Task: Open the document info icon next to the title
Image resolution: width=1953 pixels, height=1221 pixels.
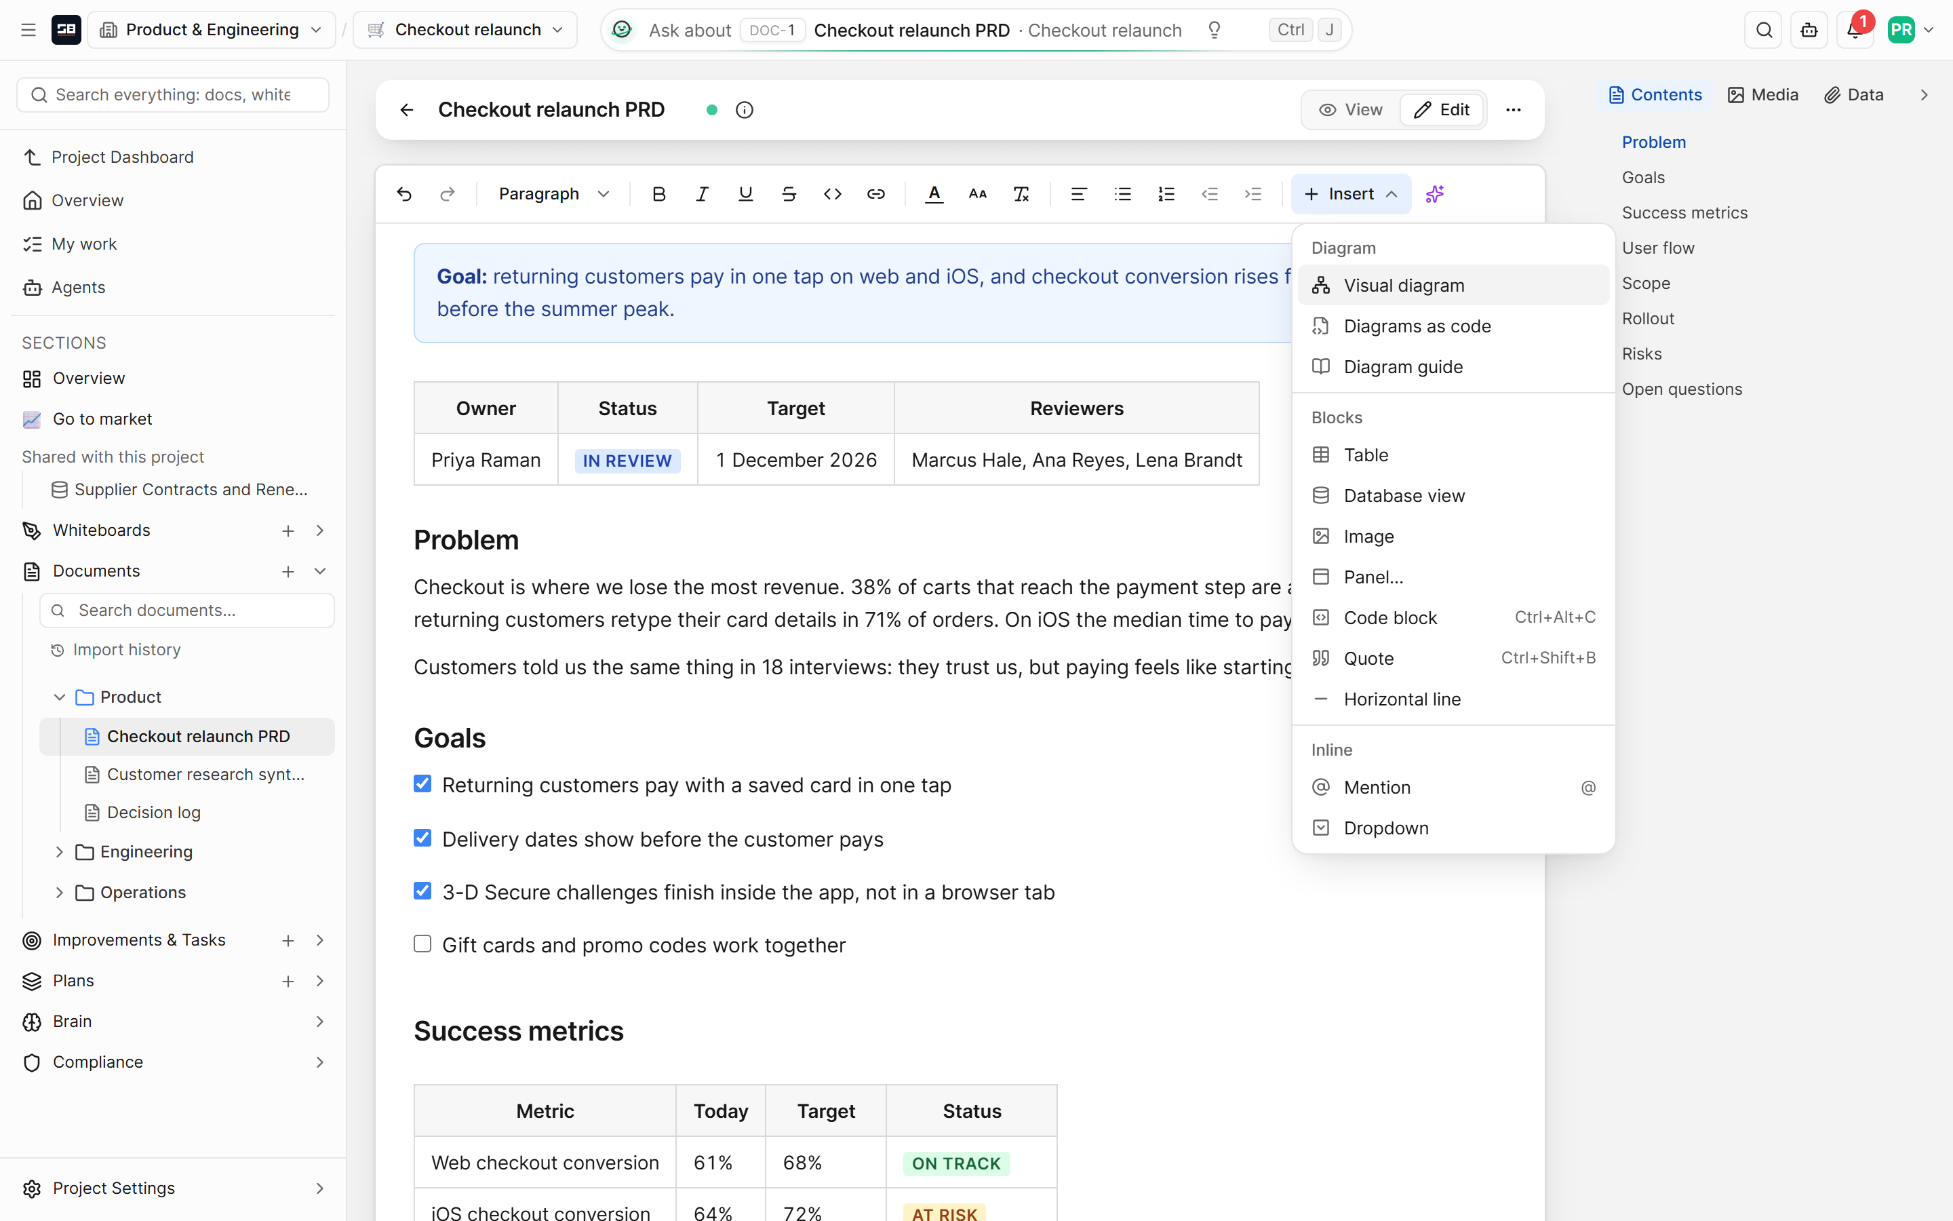Action: pos(744,110)
